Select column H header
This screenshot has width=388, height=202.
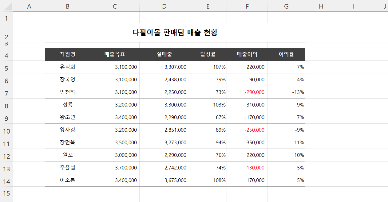321,6
